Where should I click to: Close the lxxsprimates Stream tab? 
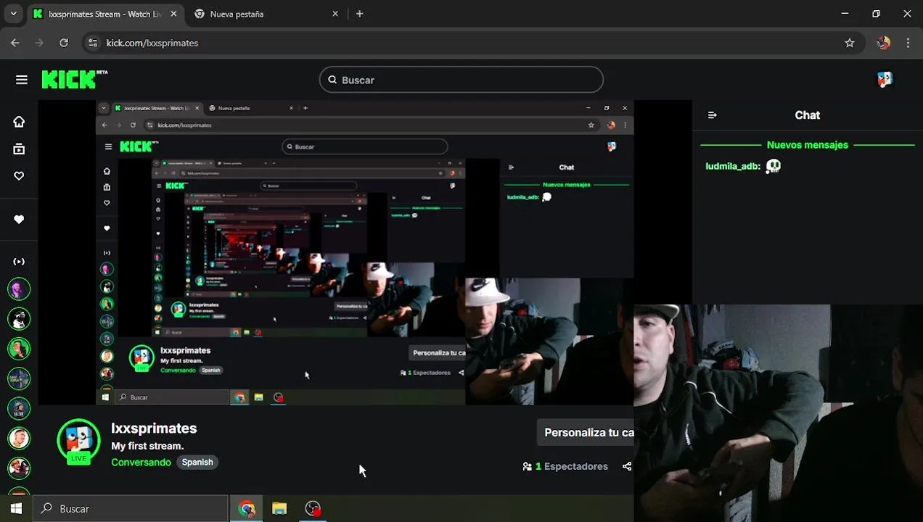click(x=173, y=14)
